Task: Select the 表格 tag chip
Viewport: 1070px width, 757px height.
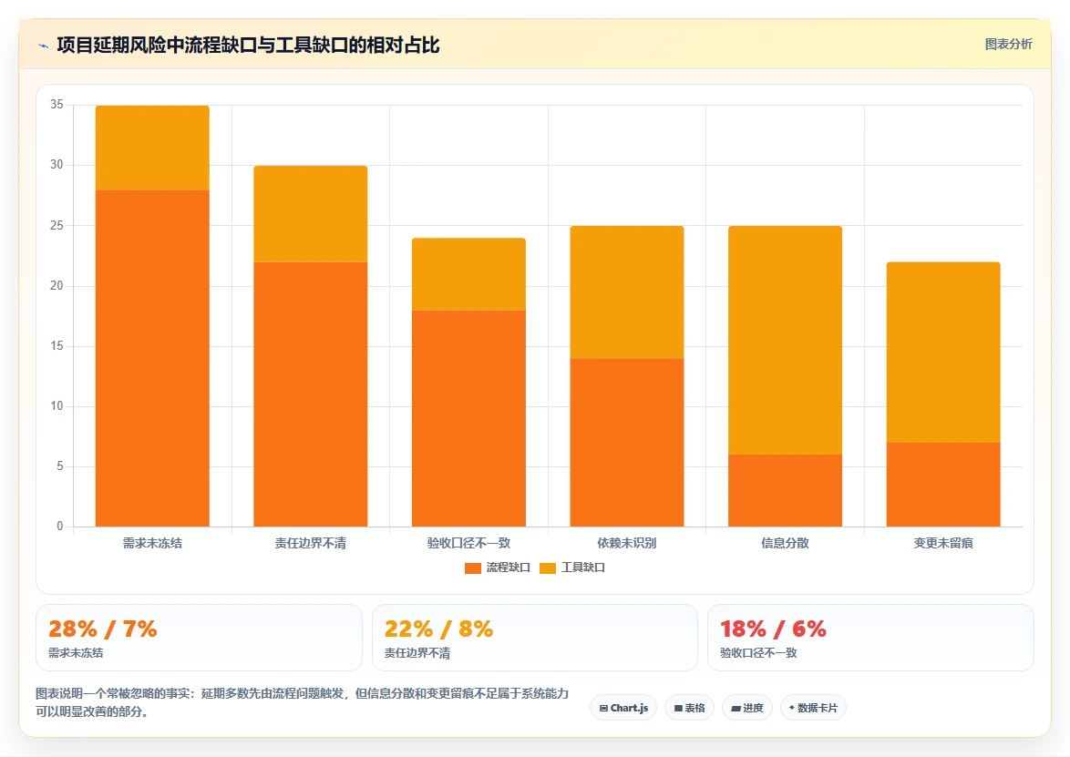Action: pyautogui.click(x=689, y=708)
